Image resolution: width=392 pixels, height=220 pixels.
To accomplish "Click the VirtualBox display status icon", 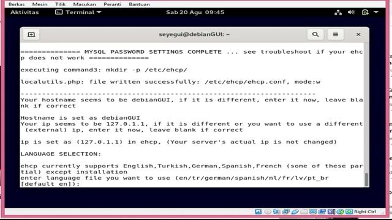I will [313, 212].
